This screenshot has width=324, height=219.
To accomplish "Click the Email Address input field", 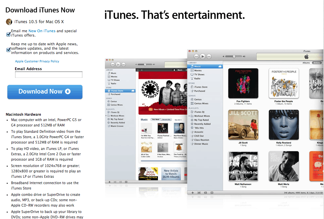I will pos(49,75).
